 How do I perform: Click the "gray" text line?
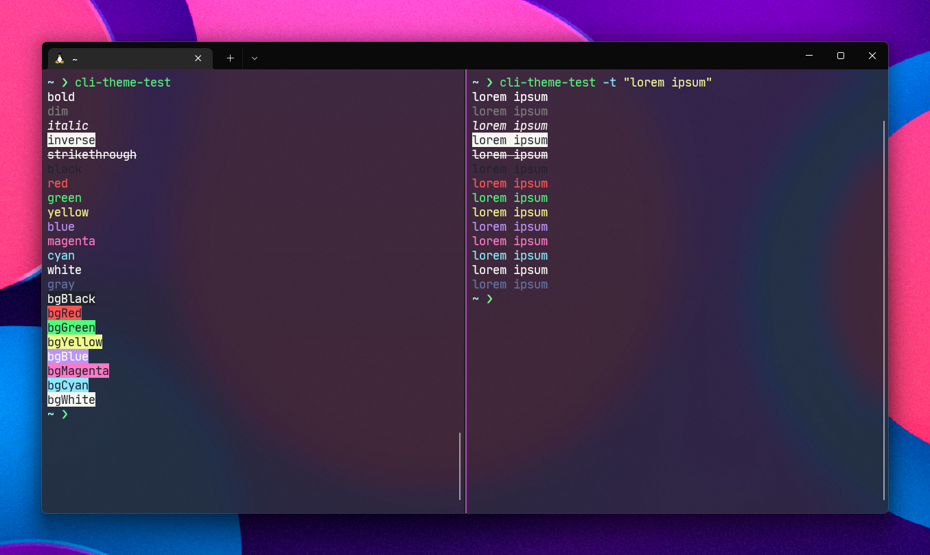(61, 284)
